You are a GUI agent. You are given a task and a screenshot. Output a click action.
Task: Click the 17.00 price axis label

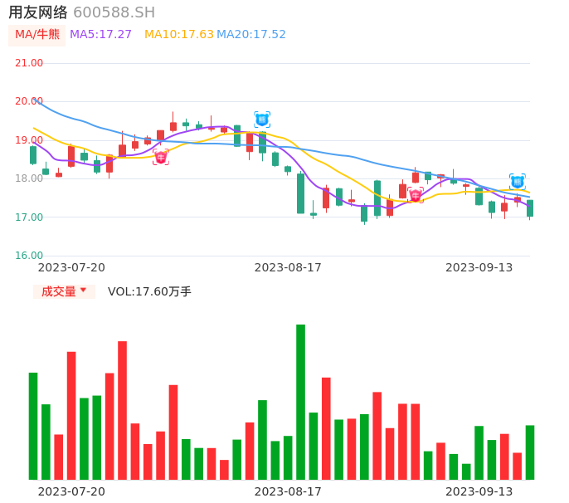tap(29, 217)
